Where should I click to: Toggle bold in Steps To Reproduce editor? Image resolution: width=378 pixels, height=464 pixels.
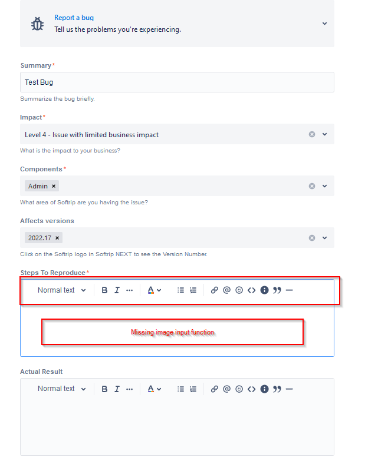(104, 290)
